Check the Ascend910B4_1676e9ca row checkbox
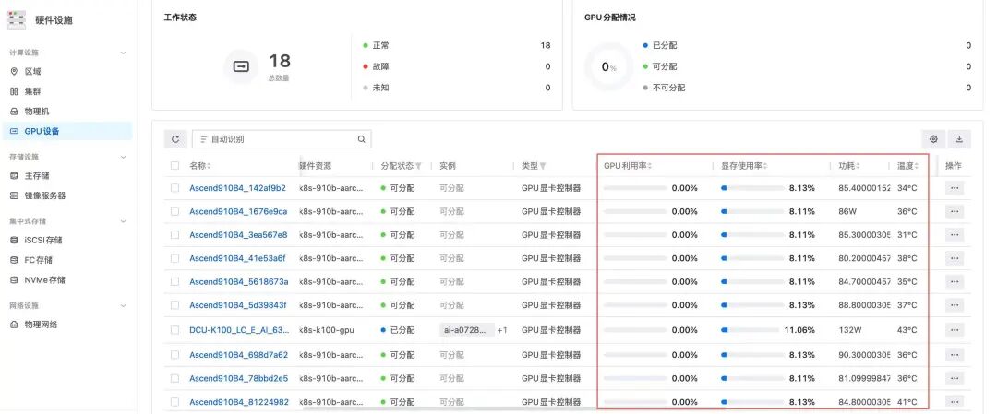The width and height of the screenshot is (997, 414). pyautogui.click(x=174, y=211)
